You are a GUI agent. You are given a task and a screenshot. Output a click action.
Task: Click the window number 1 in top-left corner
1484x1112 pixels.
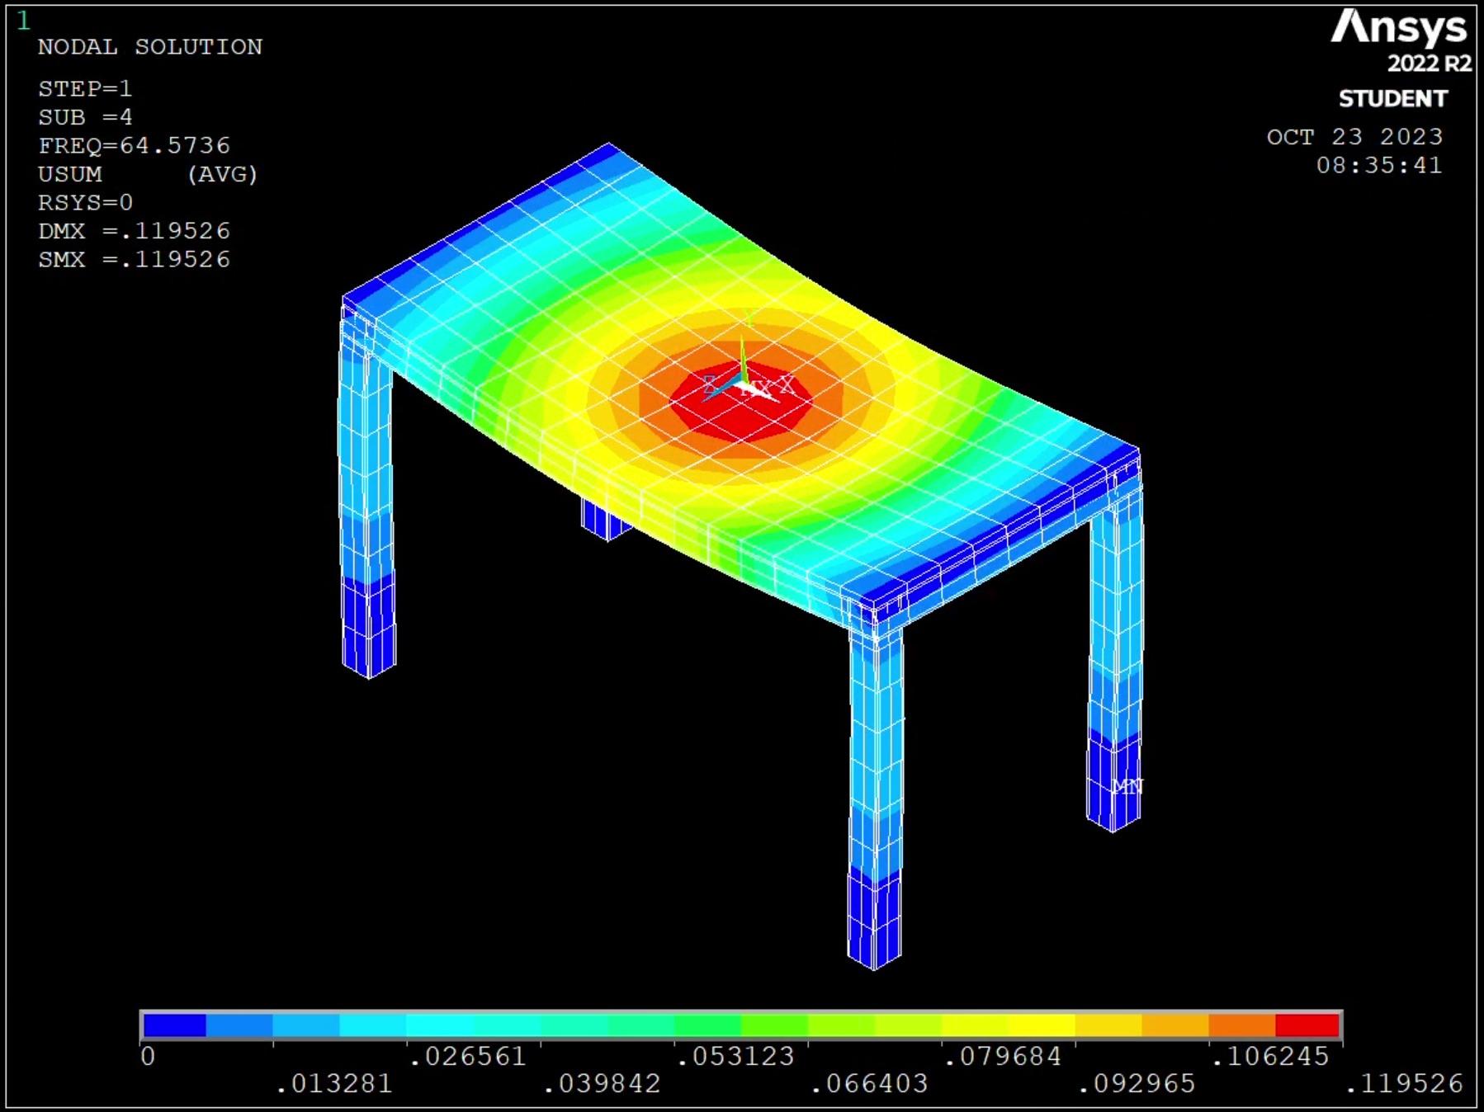pos(23,21)
